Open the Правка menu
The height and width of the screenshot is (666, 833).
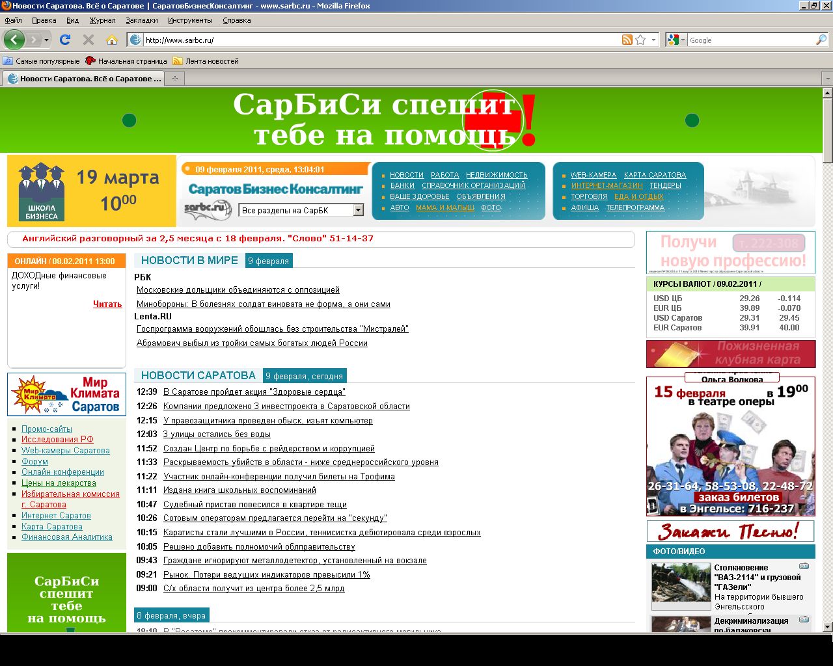[44, 20]
